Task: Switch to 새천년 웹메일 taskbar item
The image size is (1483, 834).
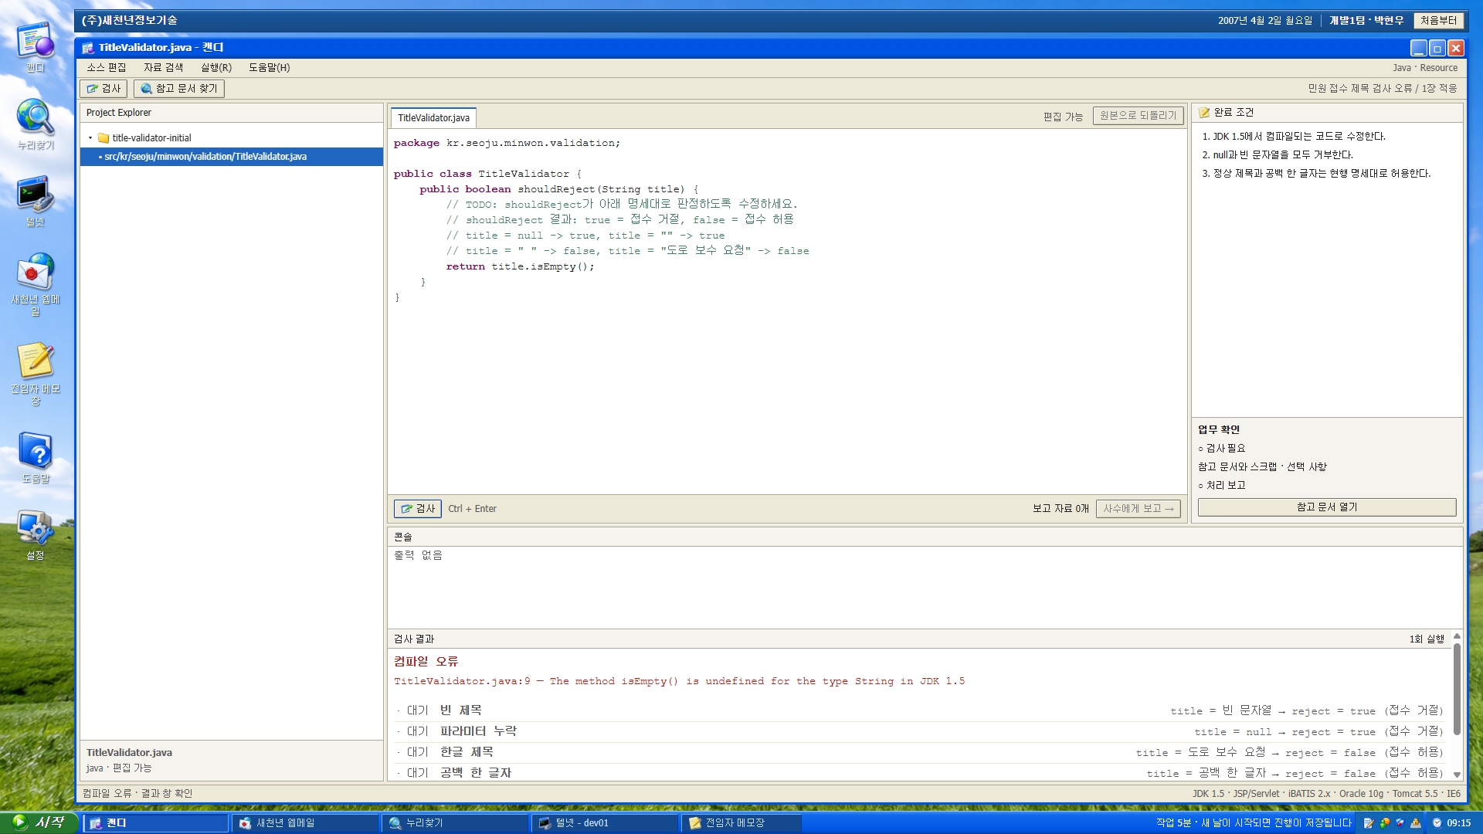Action: pyautogui.click(x=306, y=823)
